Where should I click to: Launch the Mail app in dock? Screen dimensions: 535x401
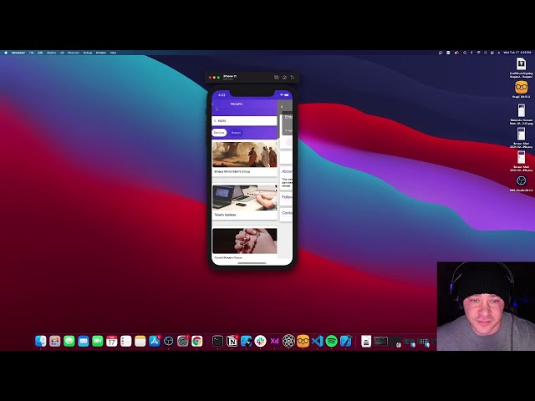pos(84,341)
